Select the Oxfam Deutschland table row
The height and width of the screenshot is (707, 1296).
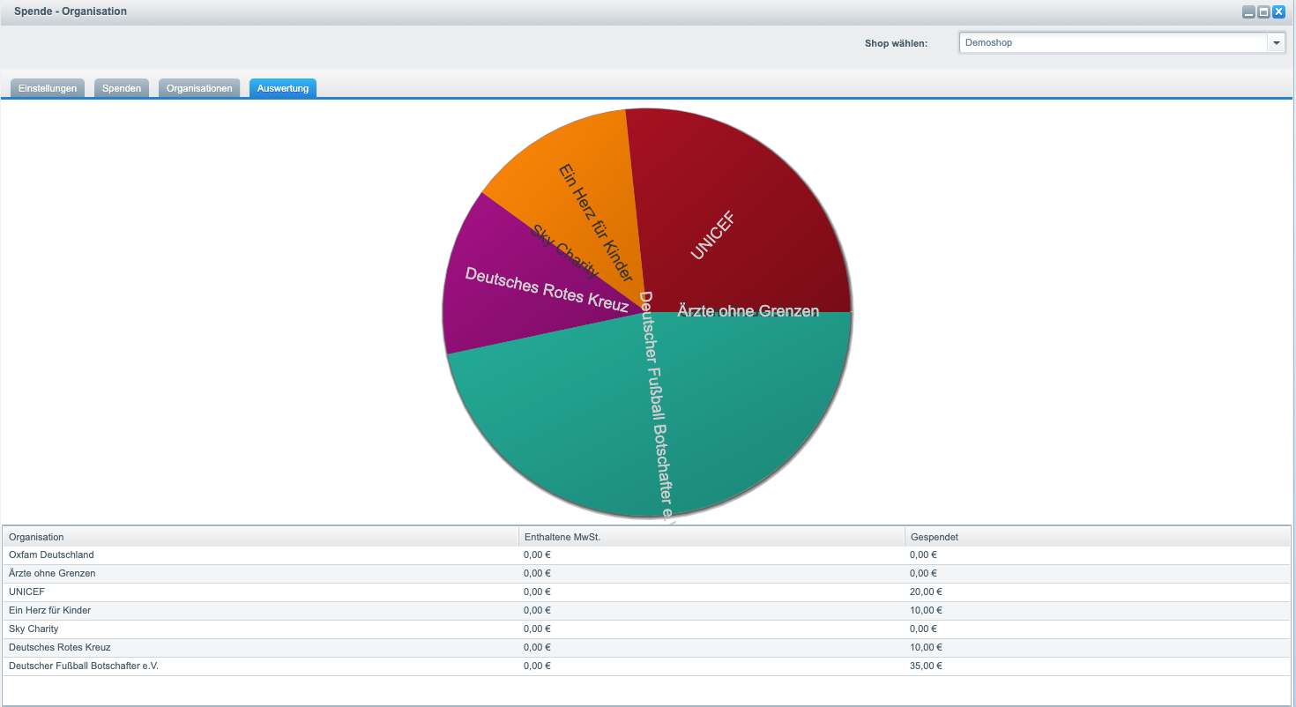point(647,555)
